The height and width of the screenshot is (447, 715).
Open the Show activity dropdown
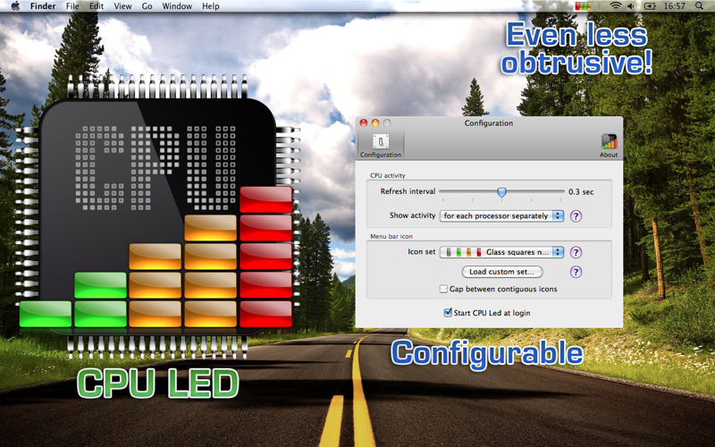point(501,215)
